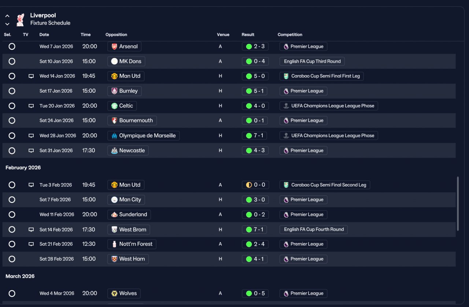
Task: Click the Man City club badge icon
Action: [x=114, y=200]
